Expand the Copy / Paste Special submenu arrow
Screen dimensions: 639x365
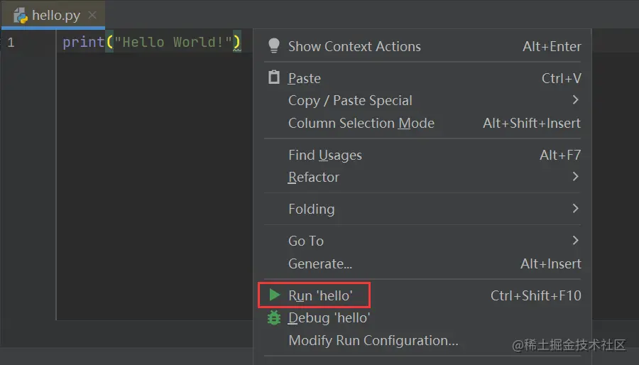[x=575, y=100]
